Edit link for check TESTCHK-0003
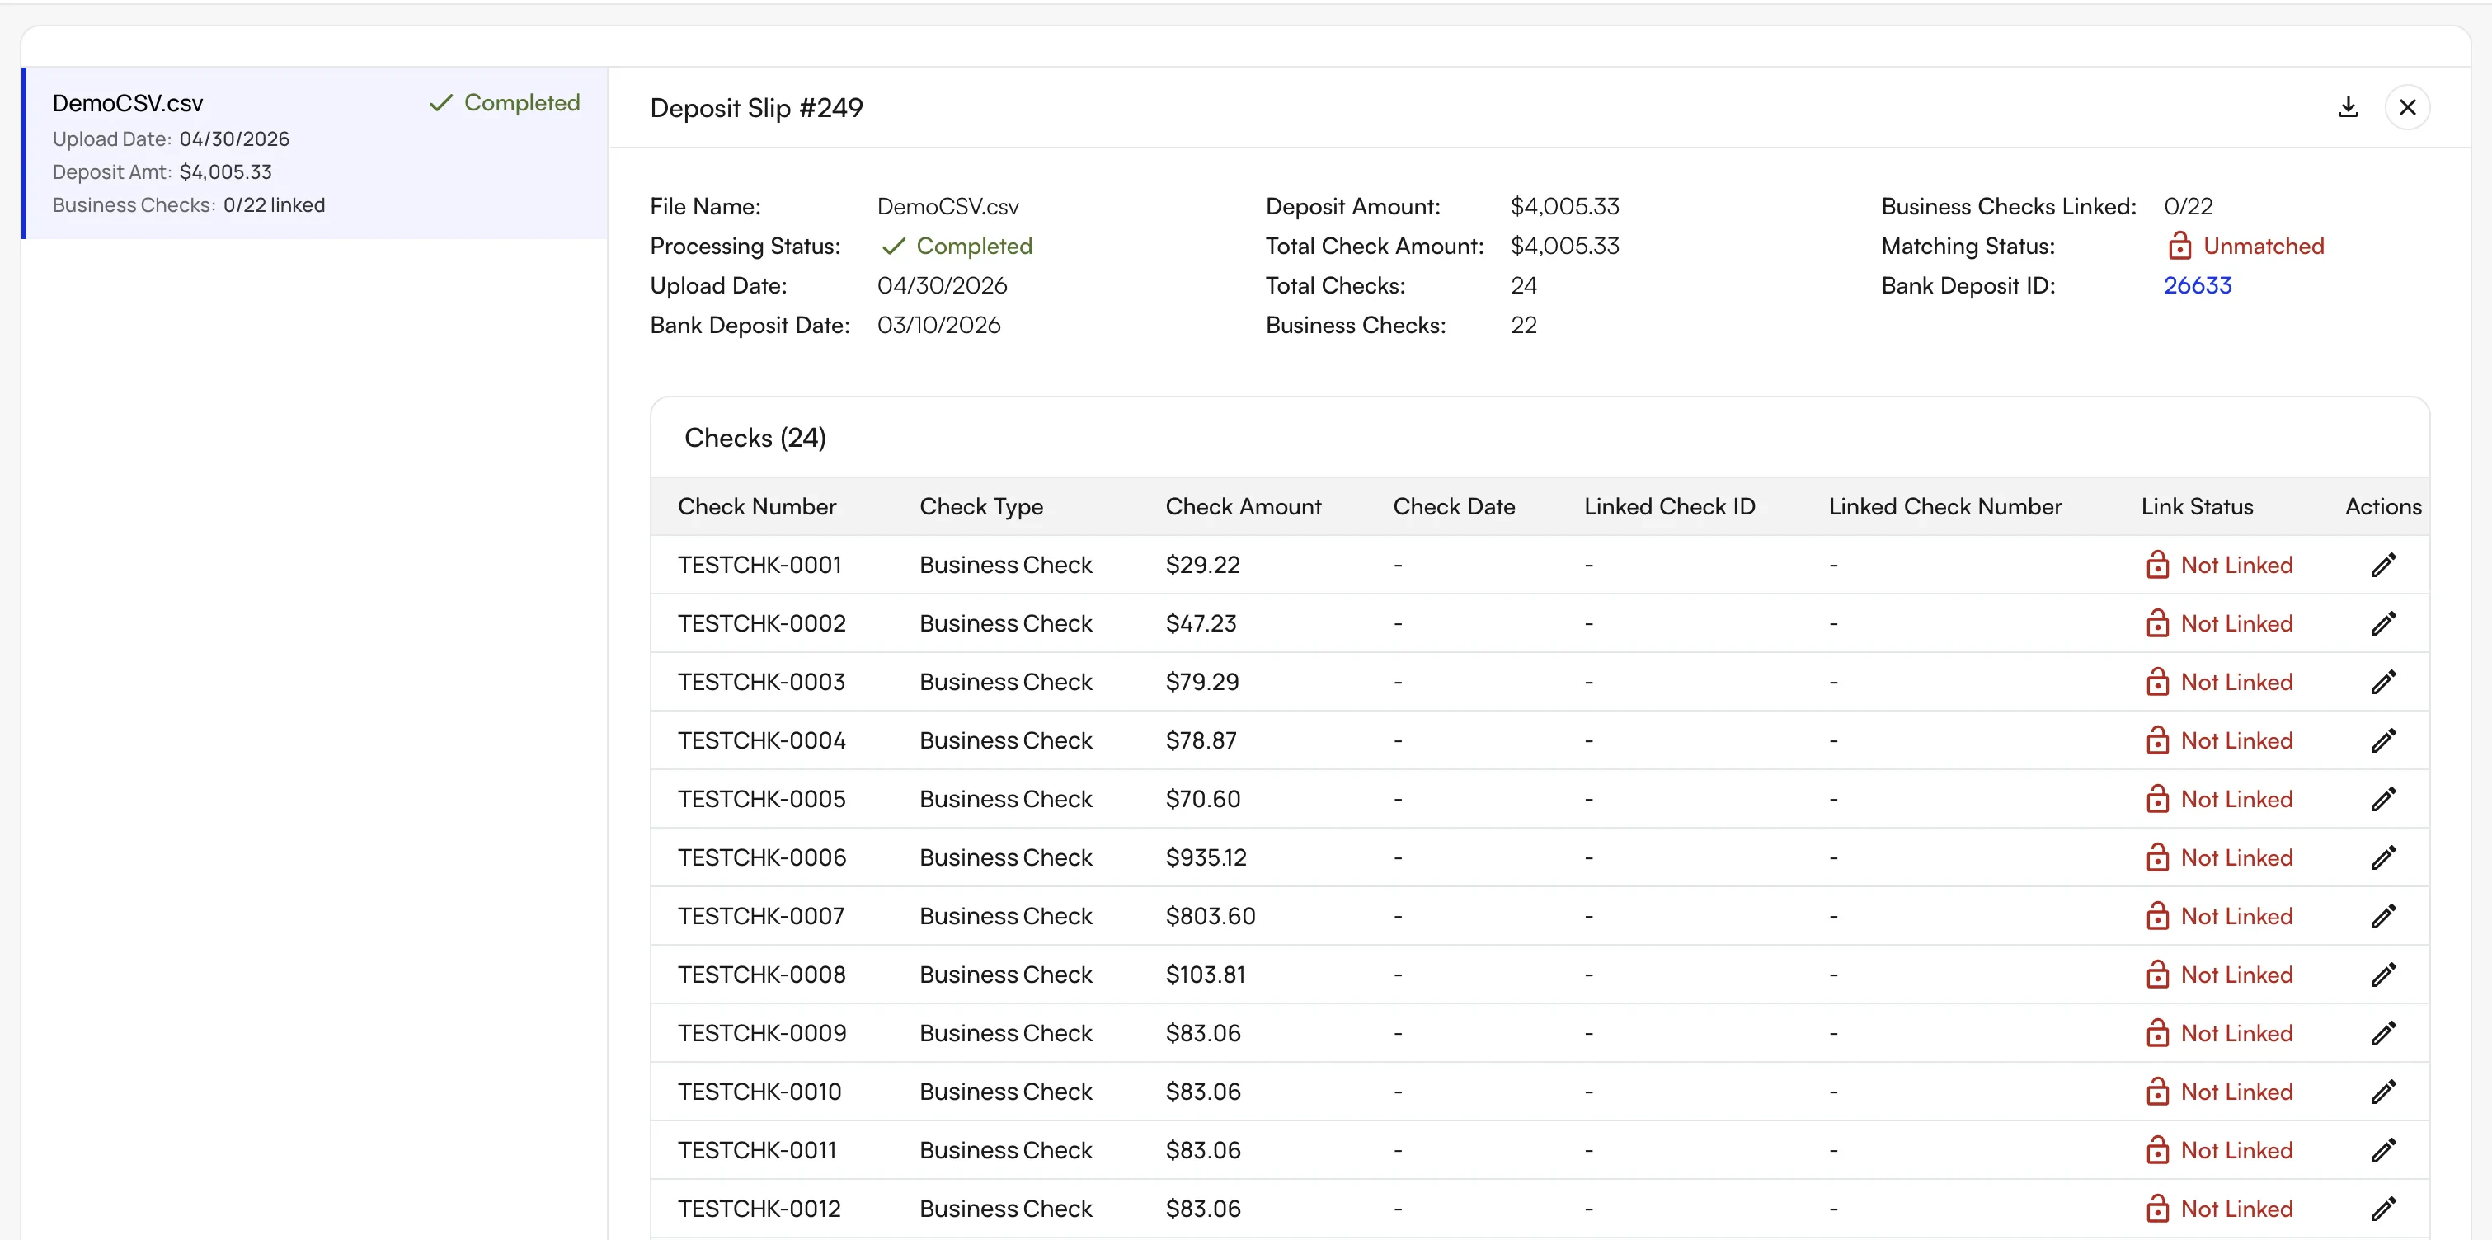This screenshot has height=1240, width=2492. coord(2384,682)
